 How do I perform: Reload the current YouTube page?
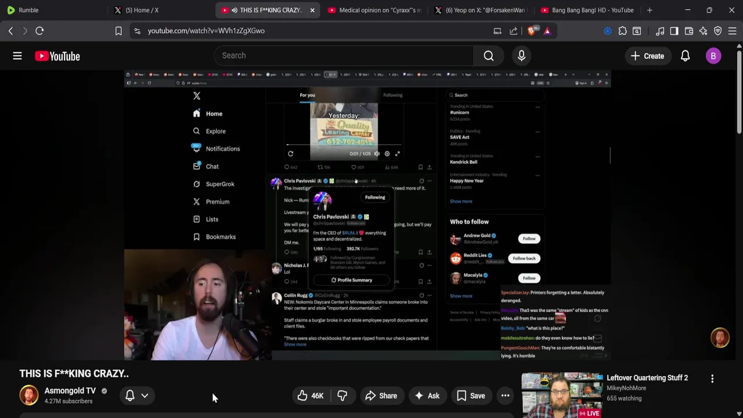[39, 31]
